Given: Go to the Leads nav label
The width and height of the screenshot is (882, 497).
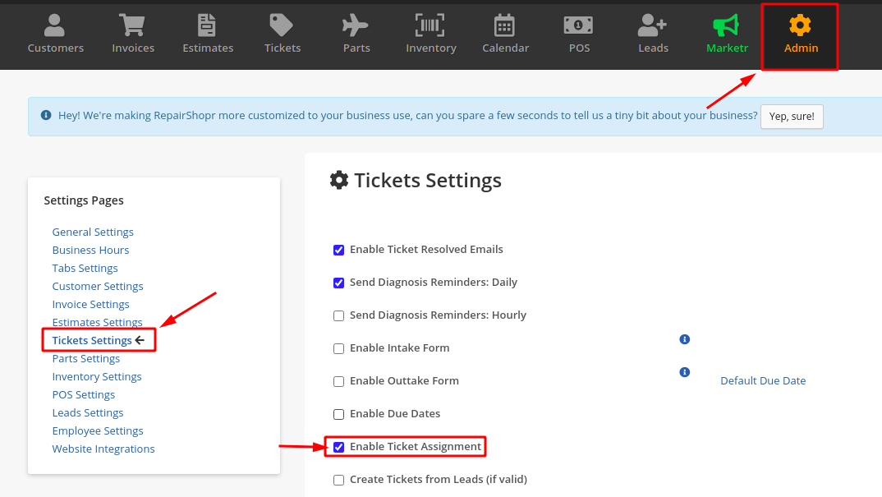Looking at the screenshot, I should click(x=653, y=48).
